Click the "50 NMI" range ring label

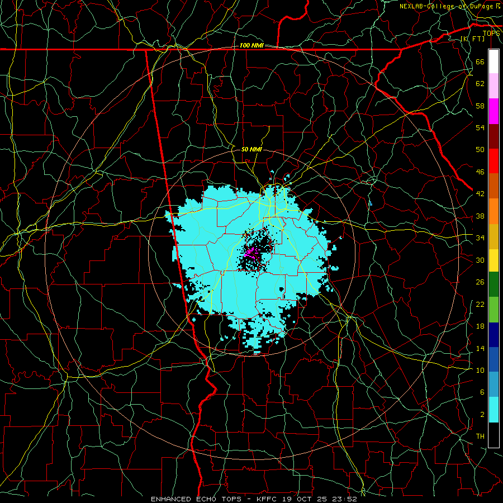coord(251,149)
